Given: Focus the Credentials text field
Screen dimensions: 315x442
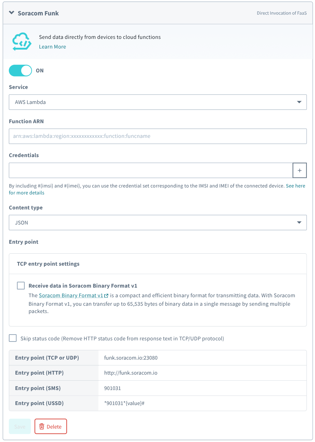Looking at the screenshot, I should click(151, 170).
